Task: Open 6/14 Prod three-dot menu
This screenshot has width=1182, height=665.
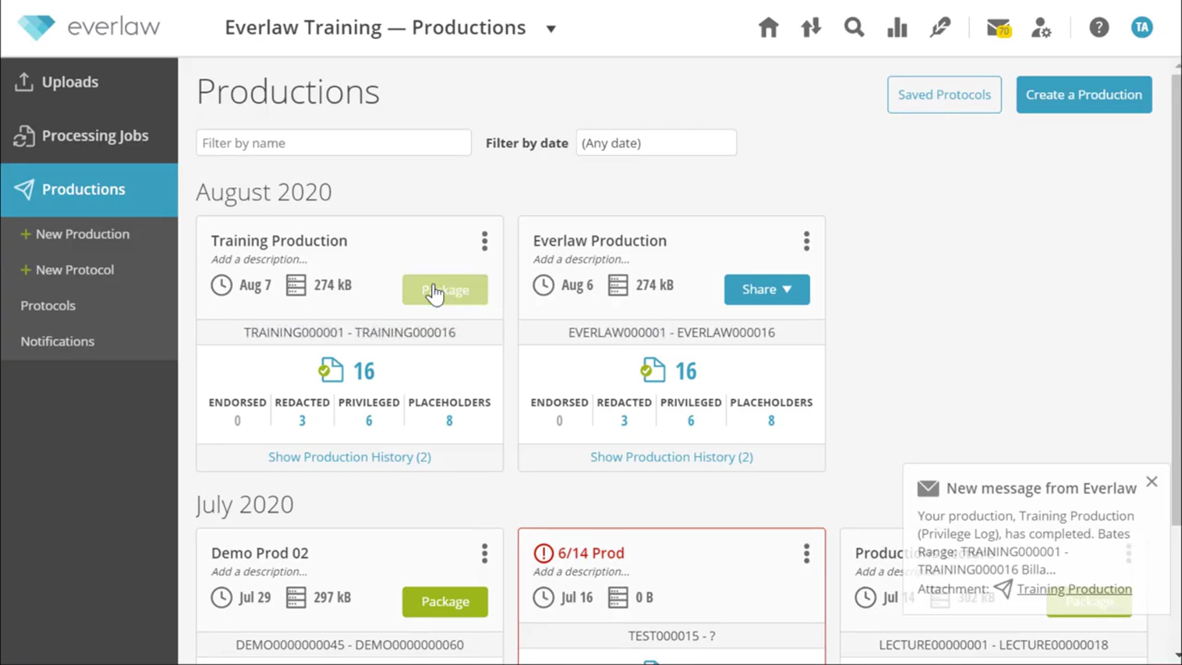Action: click(806, 554)
